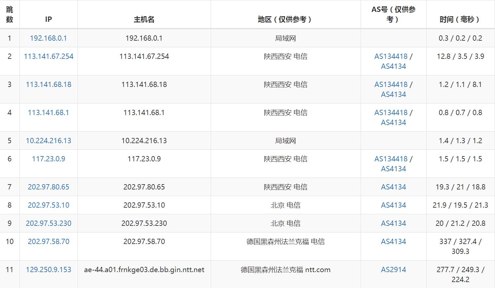Image resolution: width=495 pixels, height=288 pixels.
Task: Select the 德国黑森州法兰克福 电信 region cell
Action: 286,246
